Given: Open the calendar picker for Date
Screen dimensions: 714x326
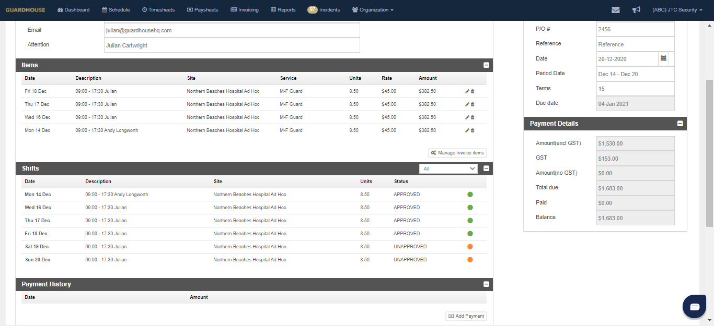Looking at the screenshot, I should 663,59.
